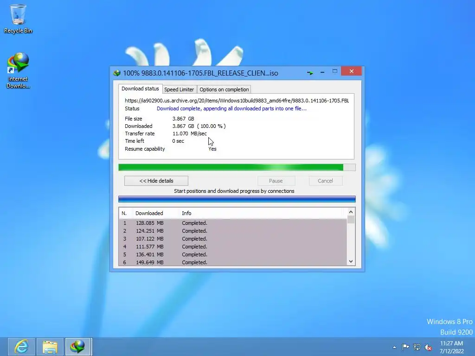Switch to the Speed Limiter tab

point(179,89)
